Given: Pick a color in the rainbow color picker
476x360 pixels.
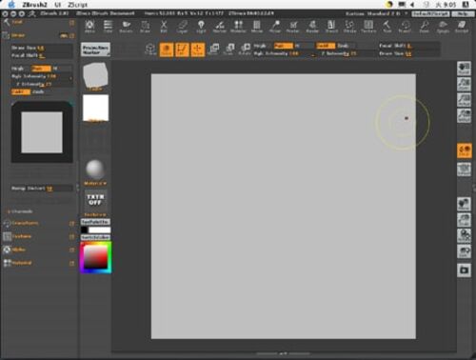Looking at the screenshot, I should tap(96, 257).
